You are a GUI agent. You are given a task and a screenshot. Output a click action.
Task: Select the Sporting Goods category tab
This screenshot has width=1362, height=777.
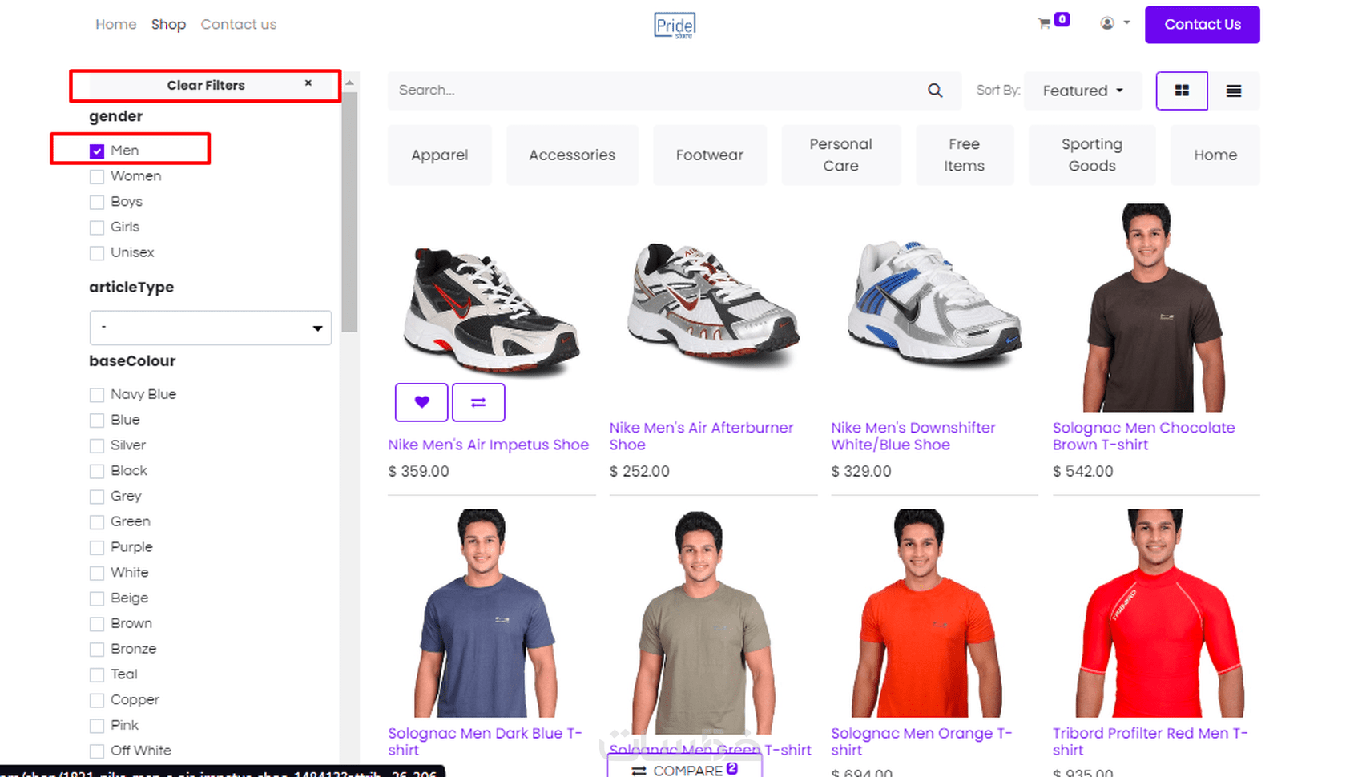pos(1092,155)
